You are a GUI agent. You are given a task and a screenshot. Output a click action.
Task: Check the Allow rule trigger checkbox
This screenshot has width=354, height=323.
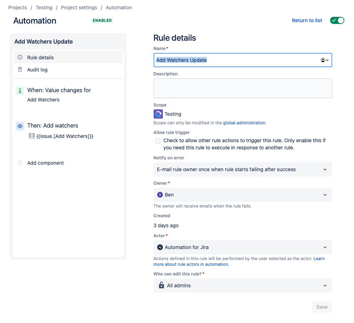click(158, 141)
